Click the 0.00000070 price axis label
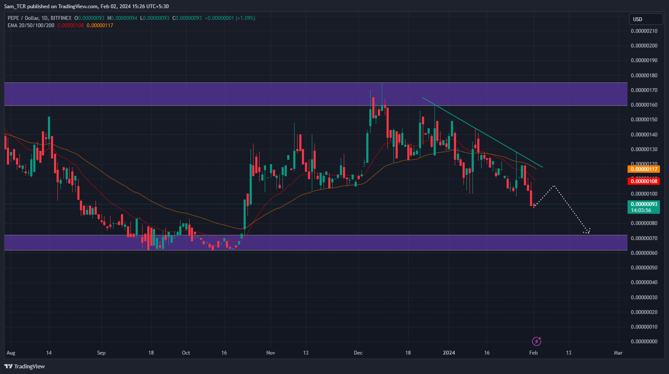 coord(644,238)
